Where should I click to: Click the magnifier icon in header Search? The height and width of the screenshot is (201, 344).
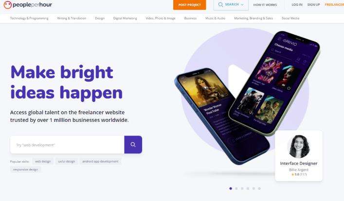coord(220,4)
